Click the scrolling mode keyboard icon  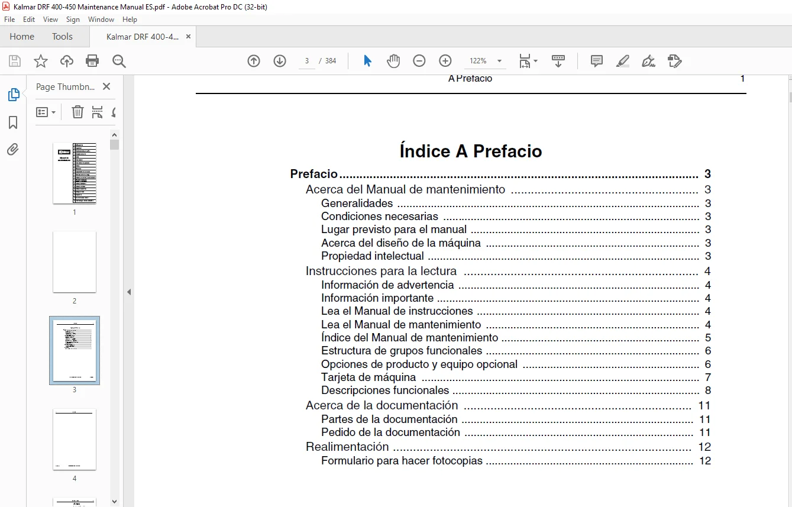(558, 61)
